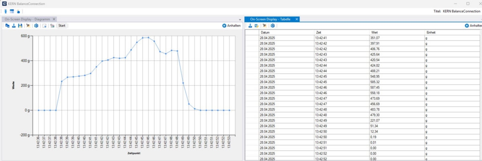Clear the table using the broom icon
Screen dimensions: 482x161
click(265, 26)
